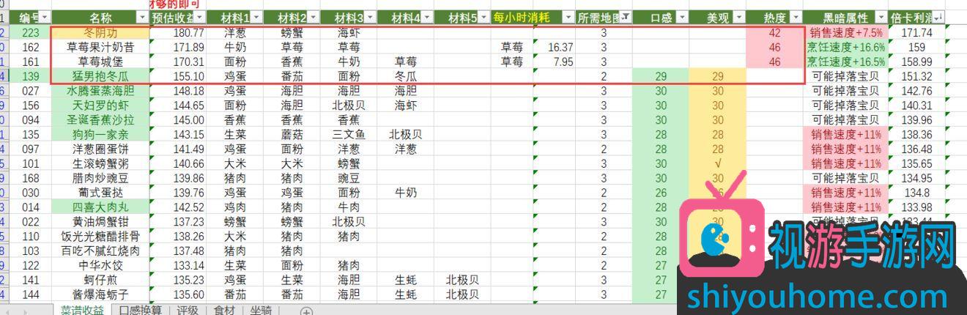Click the 材料3 filter arrow
Viewport: 967px width, 315px height.
coord(370,17)
